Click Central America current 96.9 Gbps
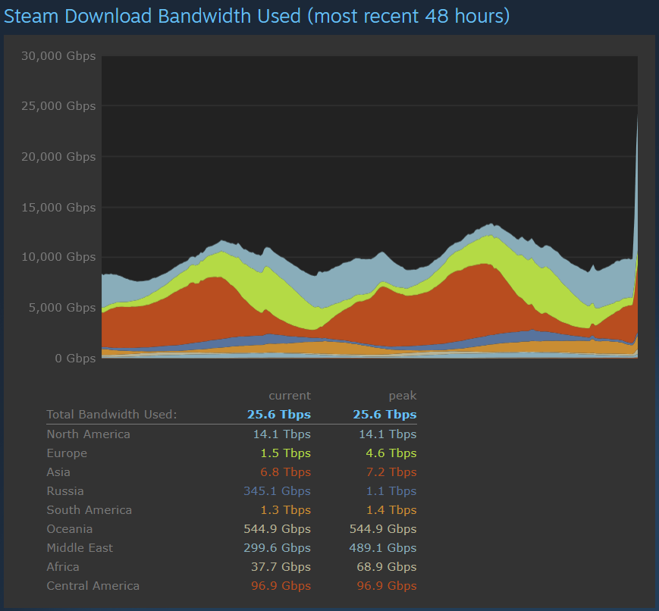Image resolution: width=659 pixels, height=611 pixels. [x=281, y=586]
